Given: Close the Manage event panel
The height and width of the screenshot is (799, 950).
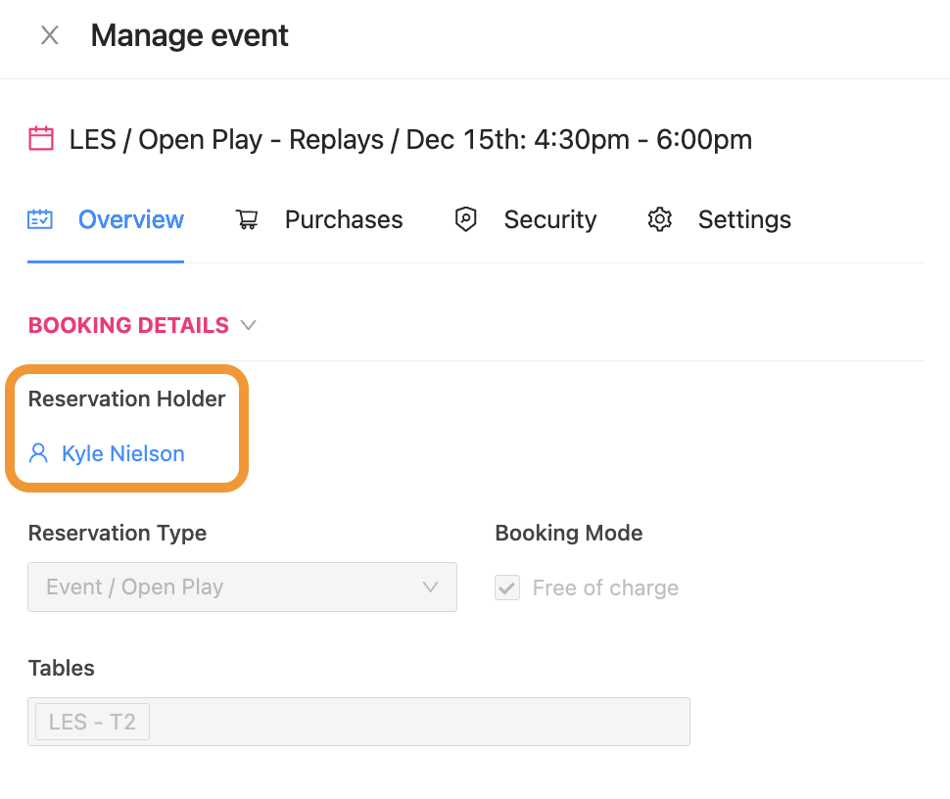Looking at the screenshot, I should pyautogui.click(x=49, y=36).
